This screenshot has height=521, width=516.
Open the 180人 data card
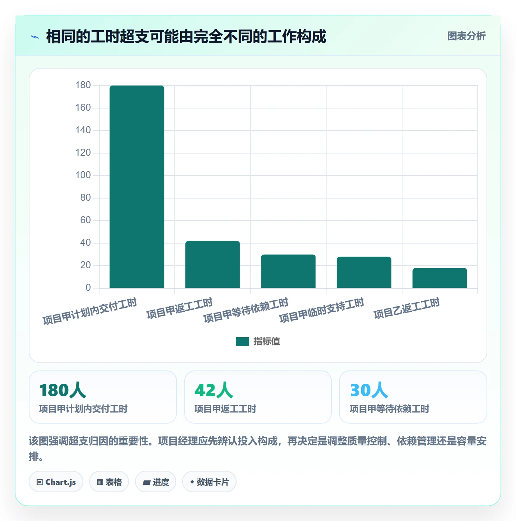(x=103, y=397)
